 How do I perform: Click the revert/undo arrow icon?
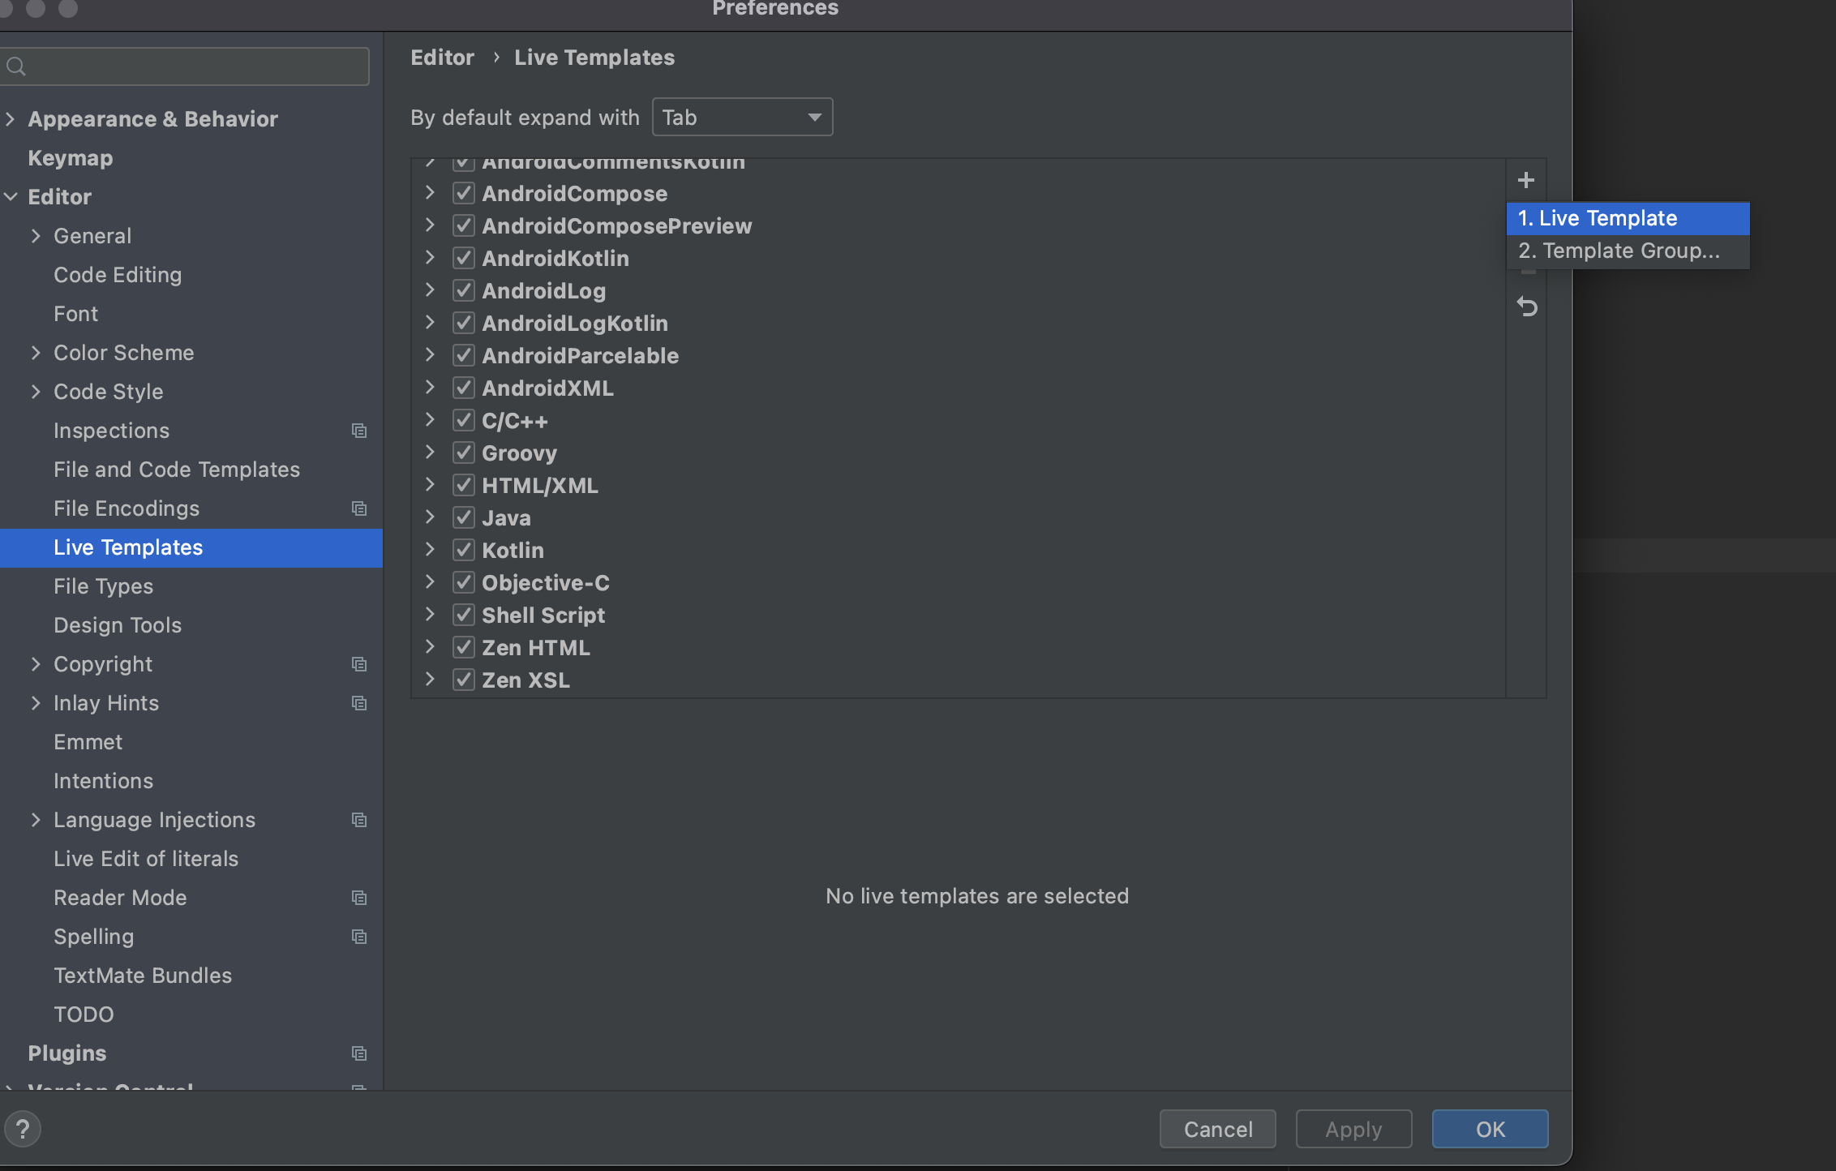click(1526, 307)
